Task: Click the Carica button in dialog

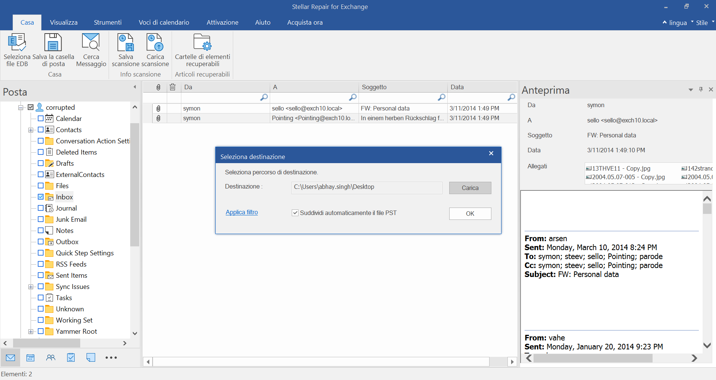Action: (x=470, y=188)
